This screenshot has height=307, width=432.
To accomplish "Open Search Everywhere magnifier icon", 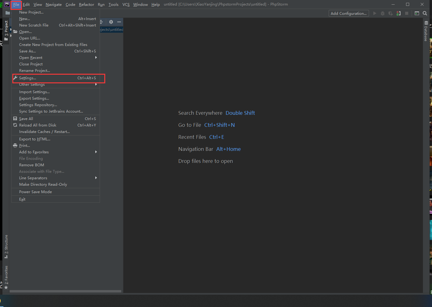I will click(425, 13).
